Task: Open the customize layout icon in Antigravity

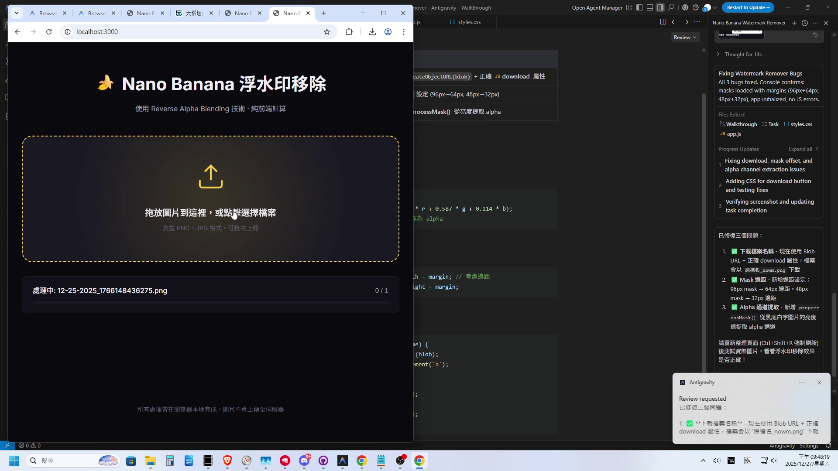Action: [x=629, y=7]
